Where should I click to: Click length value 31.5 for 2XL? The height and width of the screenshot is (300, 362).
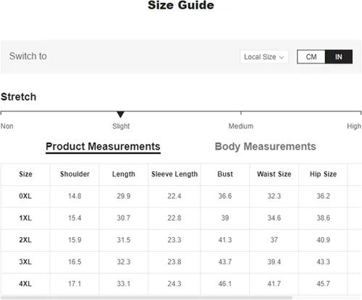point(124,240)
